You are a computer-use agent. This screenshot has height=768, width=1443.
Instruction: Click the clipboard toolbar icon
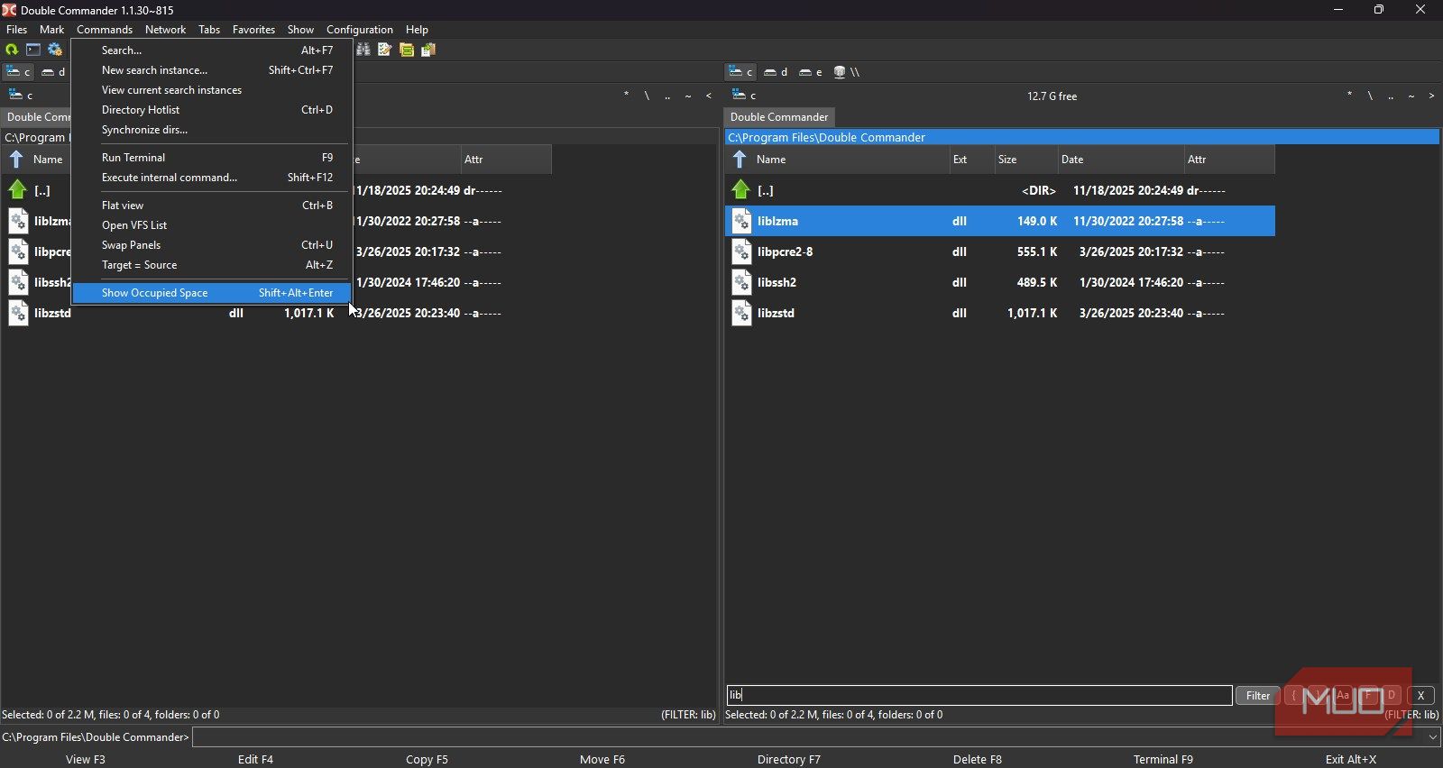(428, 50)
